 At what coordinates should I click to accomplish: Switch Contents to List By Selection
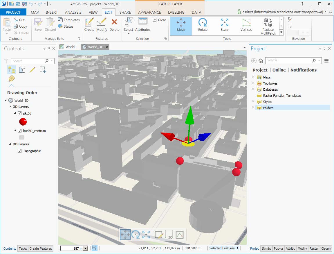pyautogui.click(x=22, y=70)
